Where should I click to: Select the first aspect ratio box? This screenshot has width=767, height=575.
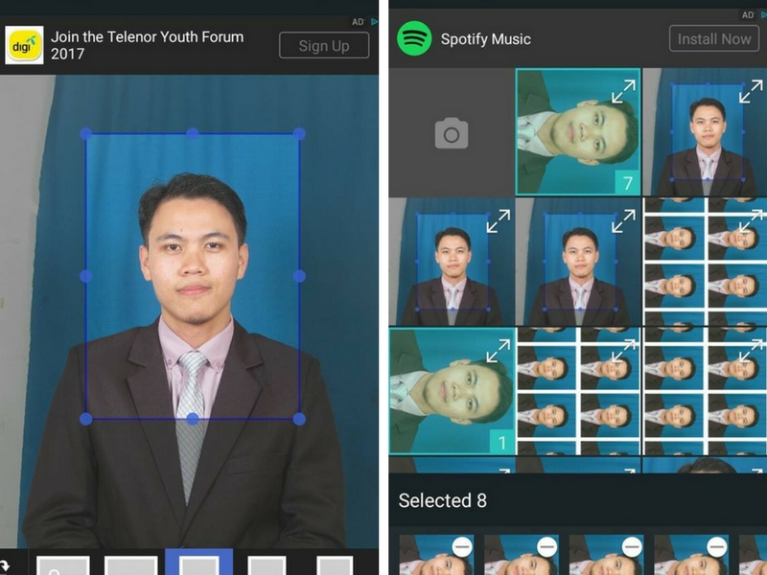tap(63, 565)
